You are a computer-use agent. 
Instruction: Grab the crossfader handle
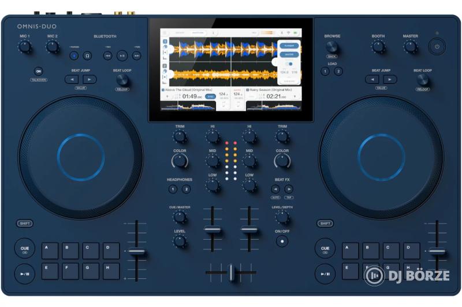231,273
